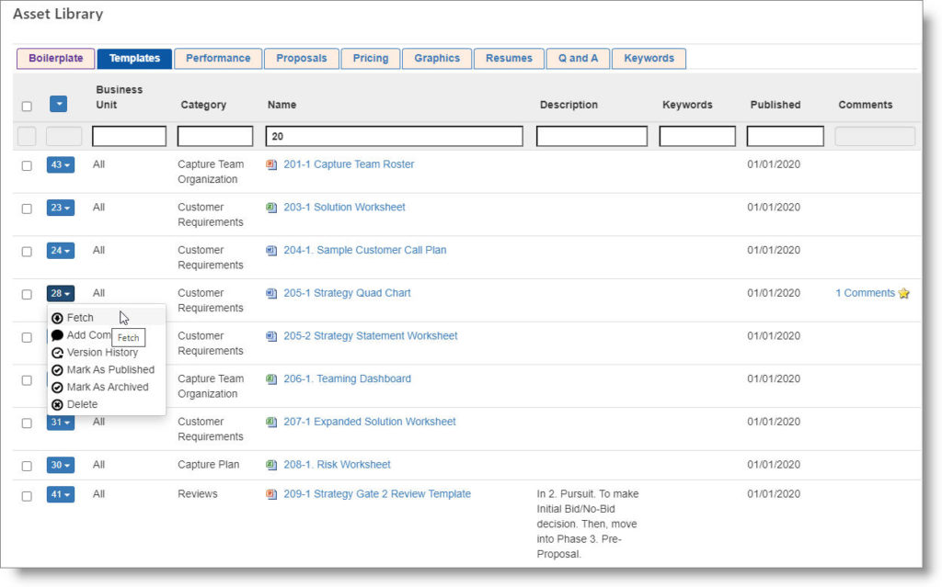
Task: Click the Delete x icon in the menu
Action: click(57, 405)
